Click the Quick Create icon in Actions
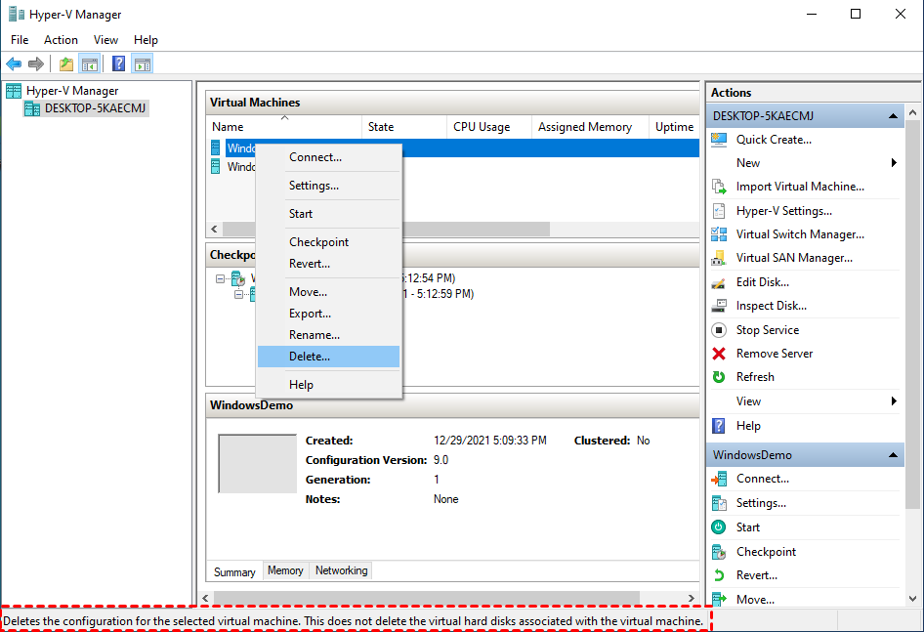The width and height of the screenshot is (924, 632). click(x=719, y=140)
